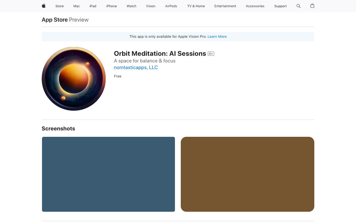The width and height of the screenshot is (356, 222).
Task: View the brown second screenshot
Action: (248, 174)
